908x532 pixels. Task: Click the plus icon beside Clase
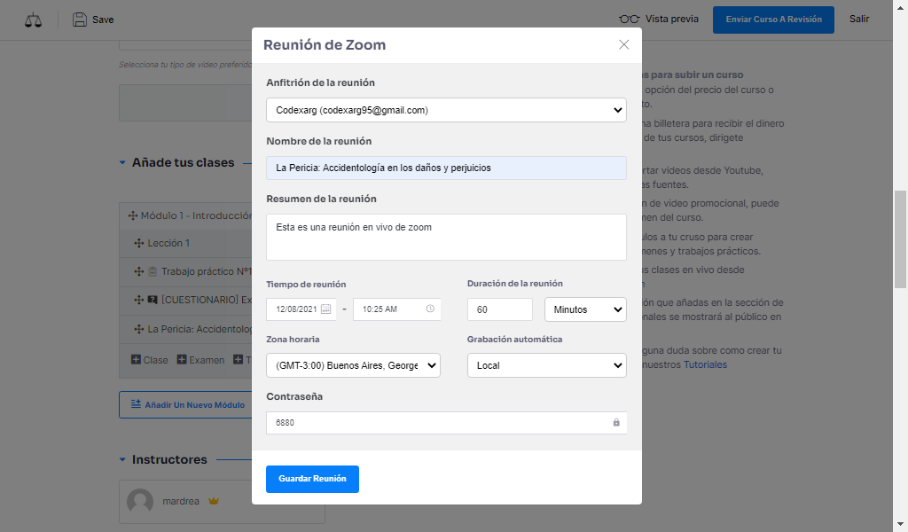136,359
